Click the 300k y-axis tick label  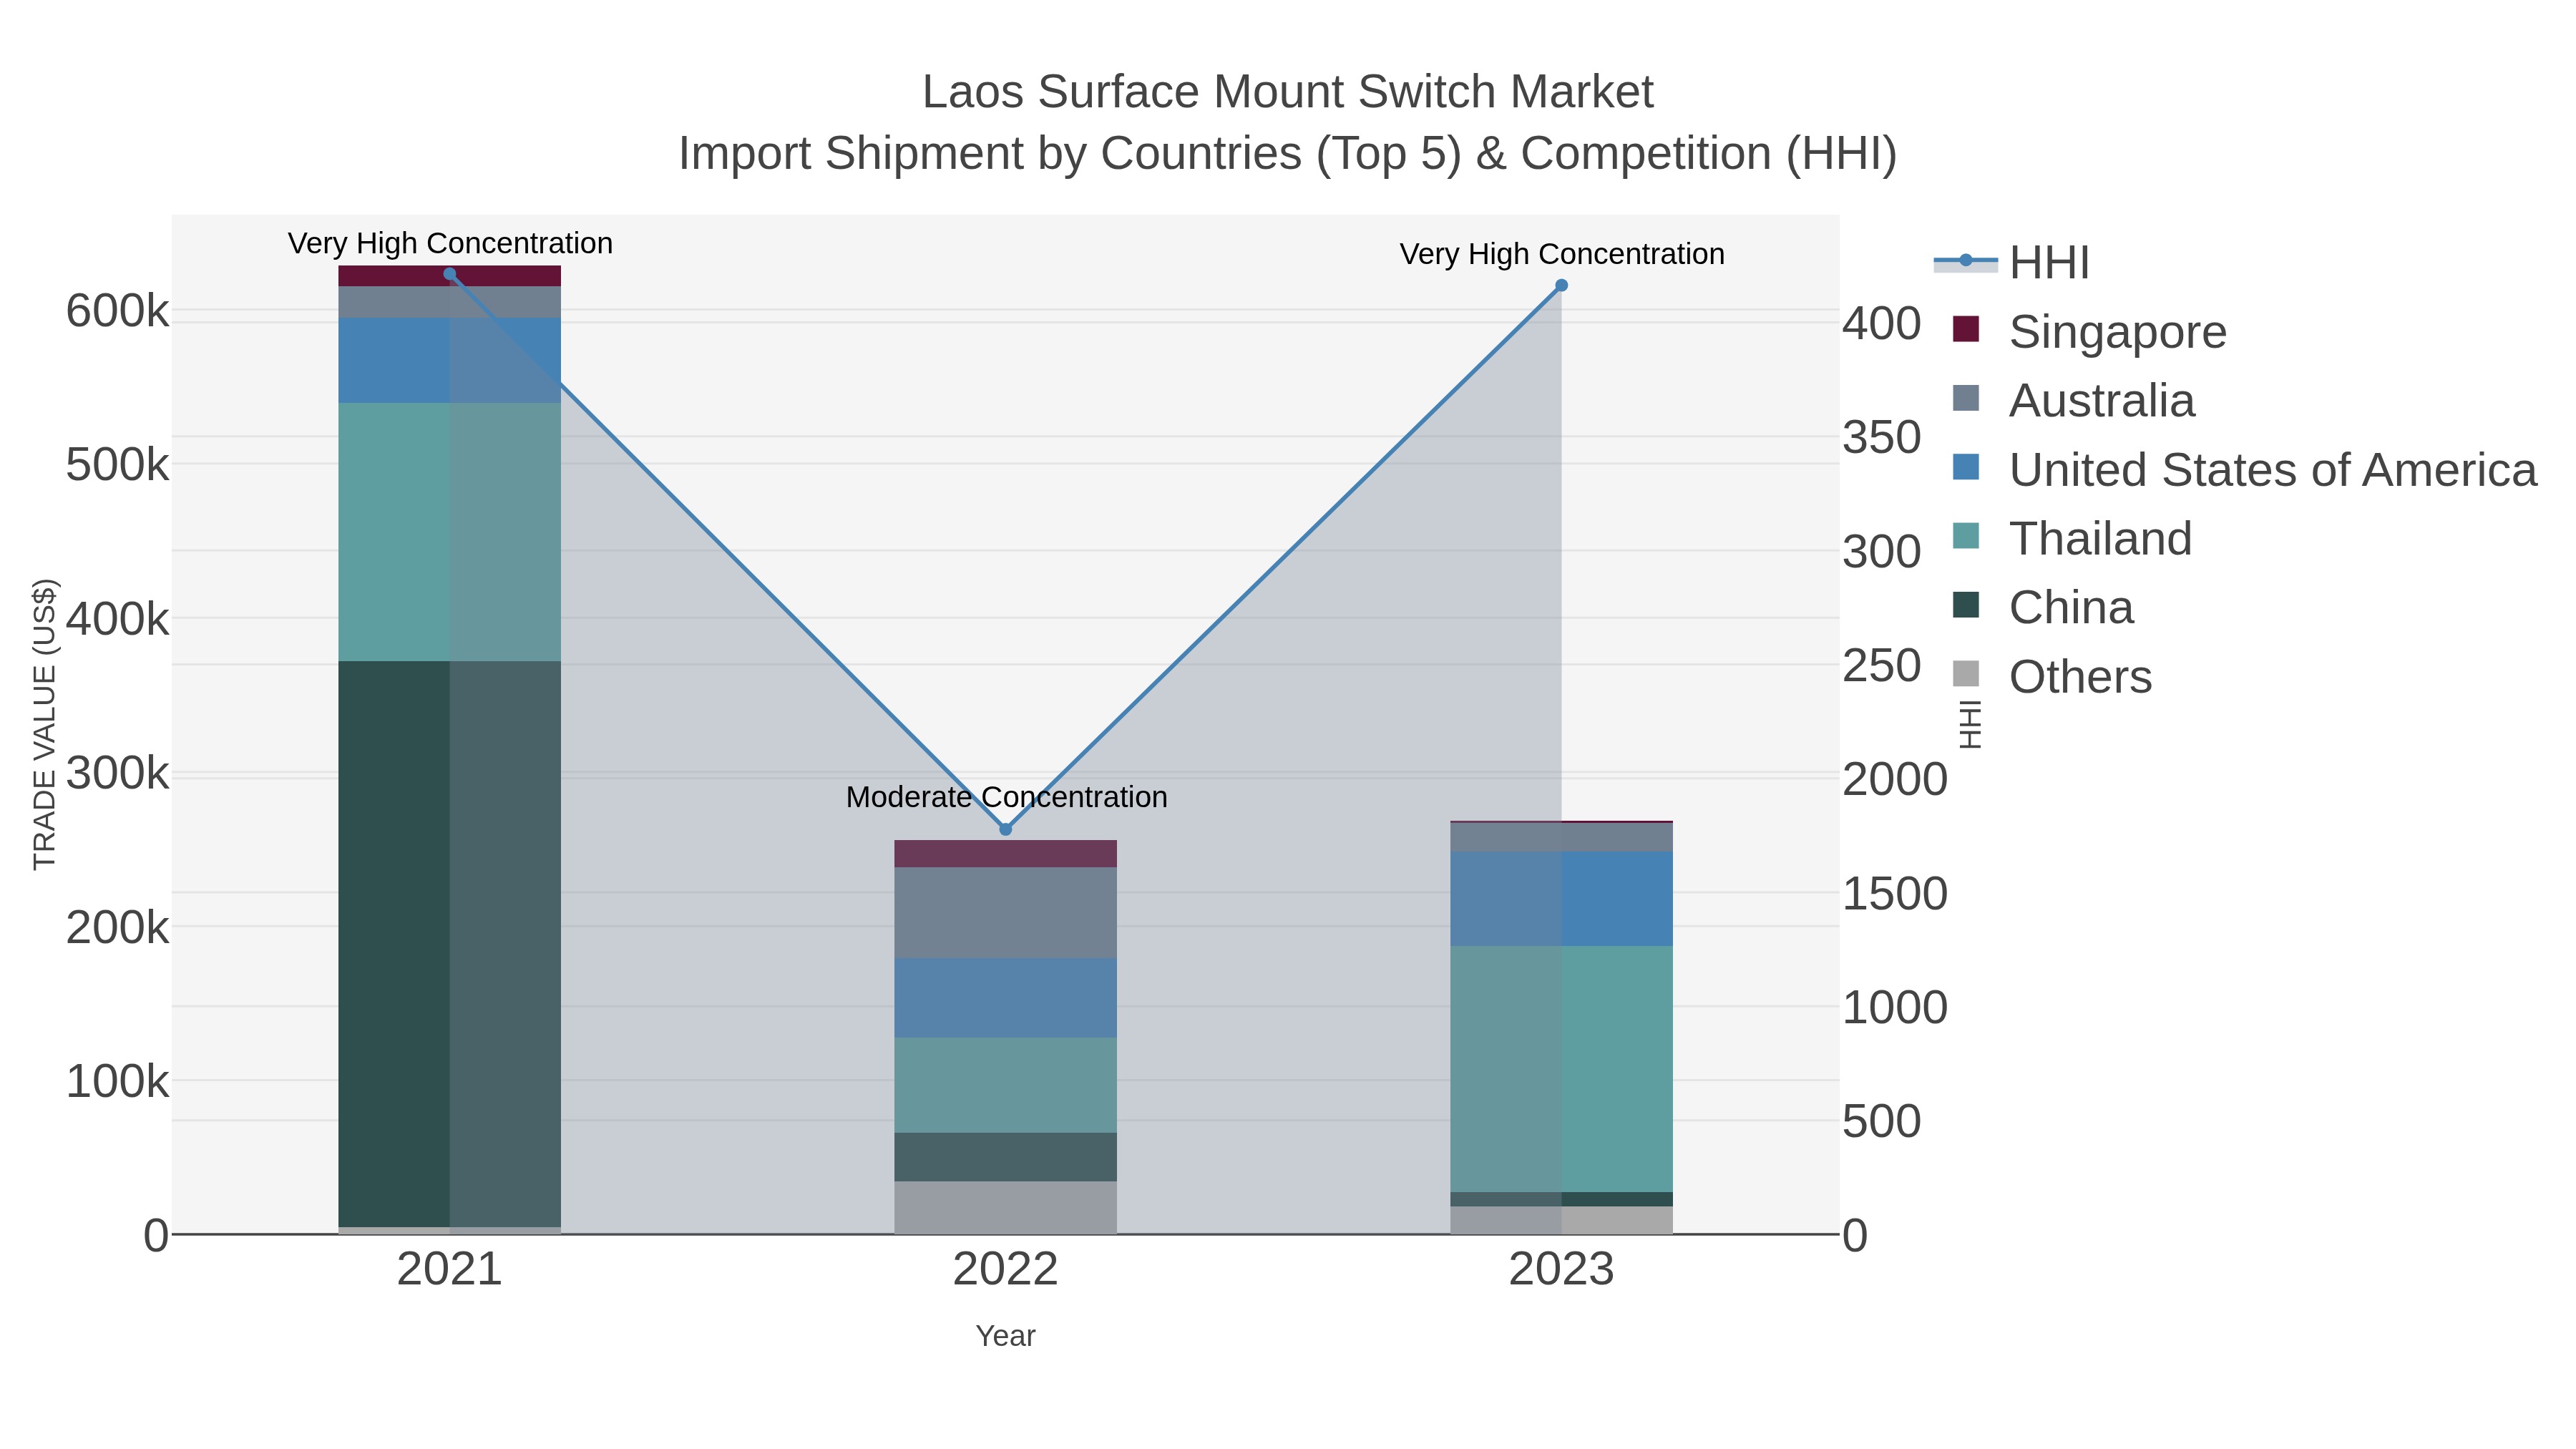117,773
